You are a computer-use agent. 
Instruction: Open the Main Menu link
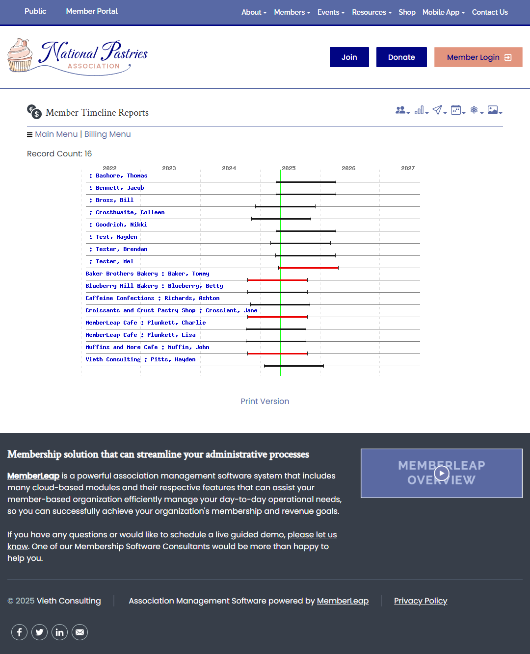pyautogui.click(x=56, y=134)
